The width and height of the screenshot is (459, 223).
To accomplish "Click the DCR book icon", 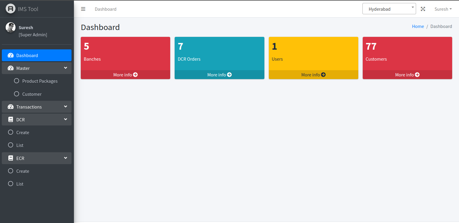I will point(10,120).
